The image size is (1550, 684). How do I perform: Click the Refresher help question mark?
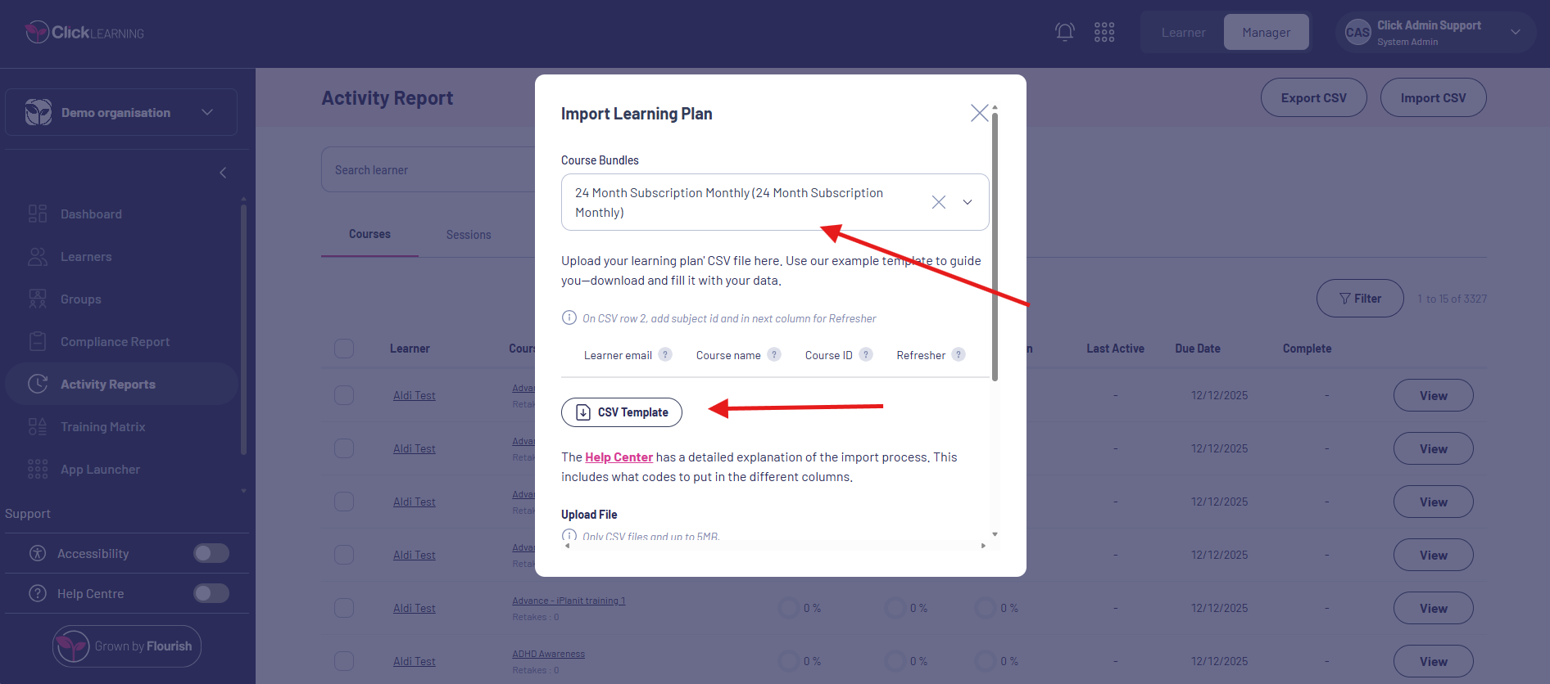tap(958, 354)
